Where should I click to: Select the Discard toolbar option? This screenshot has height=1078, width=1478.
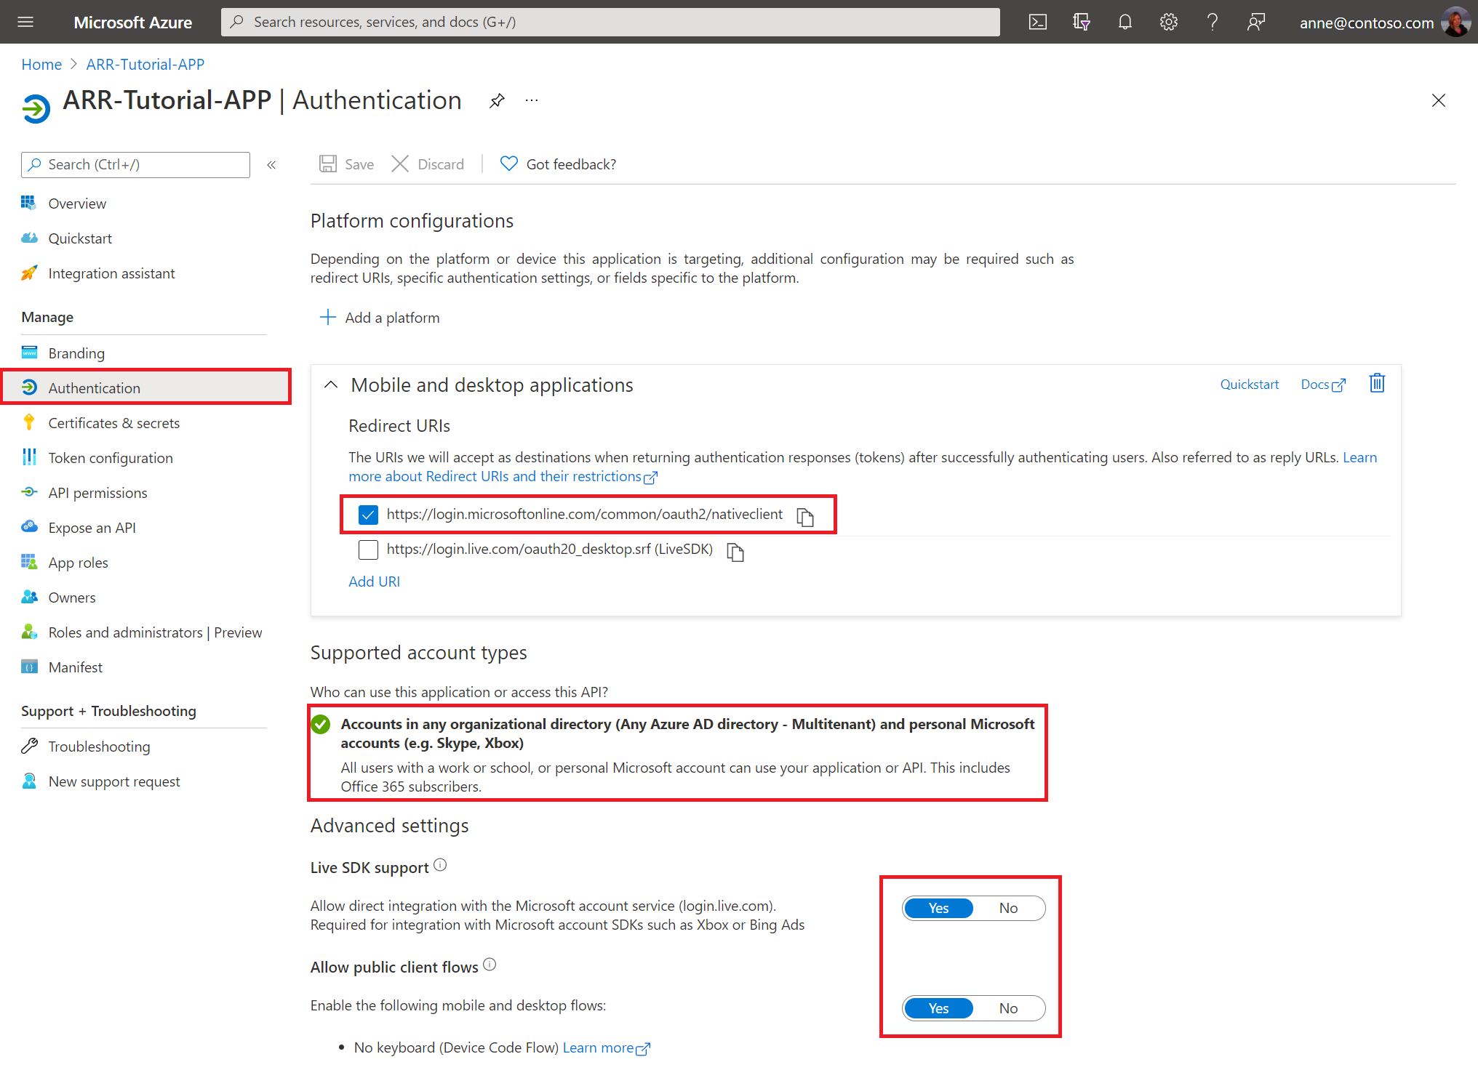431,164
